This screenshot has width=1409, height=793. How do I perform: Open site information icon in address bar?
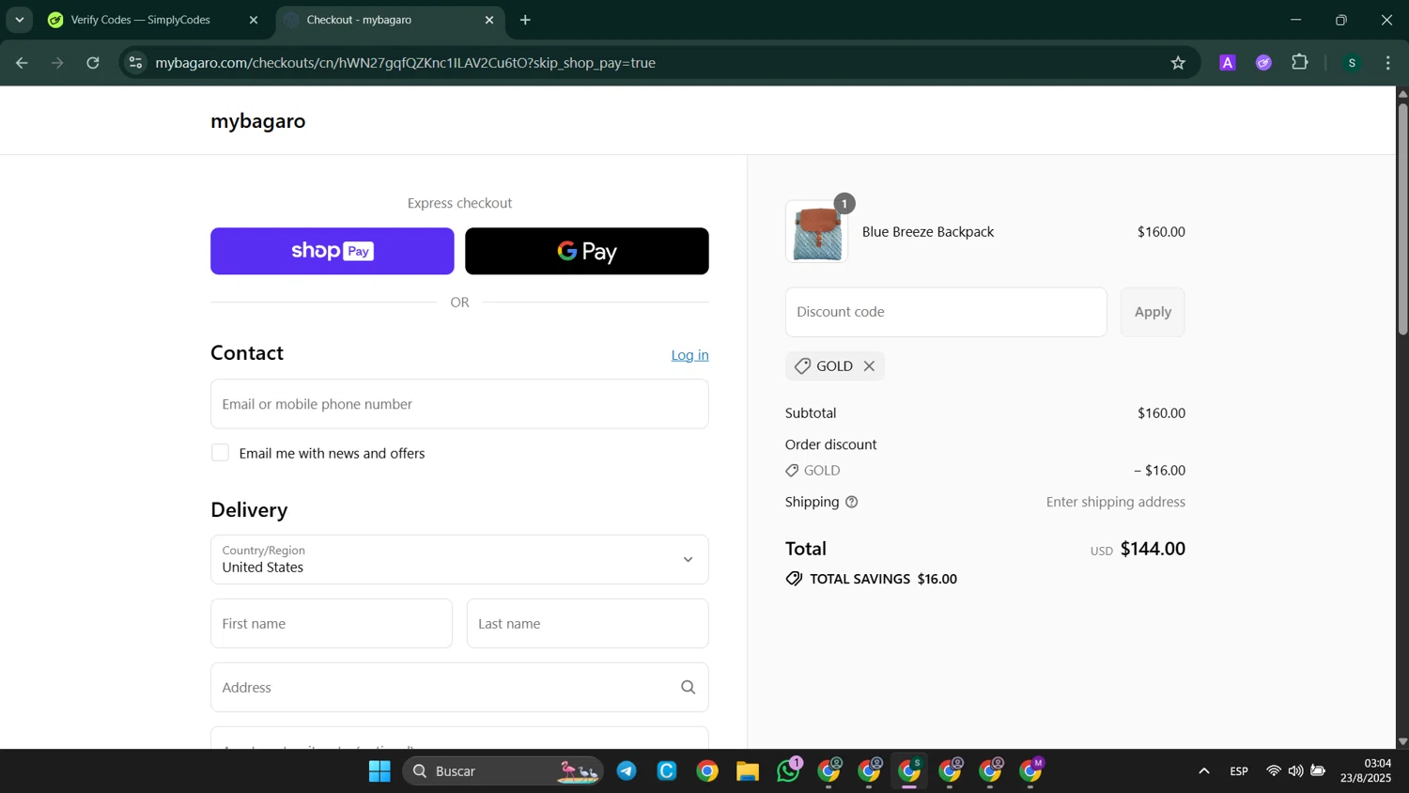tap(135, 63)
